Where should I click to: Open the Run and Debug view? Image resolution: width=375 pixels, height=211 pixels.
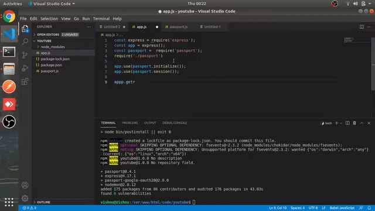coord(25,68)
